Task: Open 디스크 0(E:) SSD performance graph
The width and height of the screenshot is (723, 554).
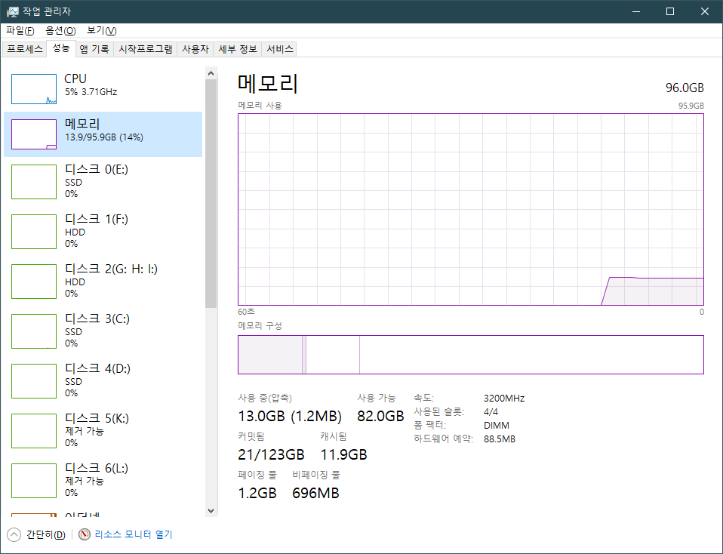Action: click(x=34, y=182)
